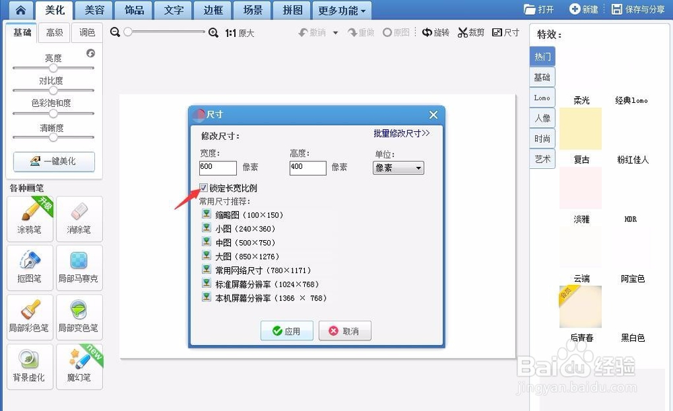Click the 裁剪 crop tool
The height and width of the screenshot is (411, 673).
pos(471,32)
